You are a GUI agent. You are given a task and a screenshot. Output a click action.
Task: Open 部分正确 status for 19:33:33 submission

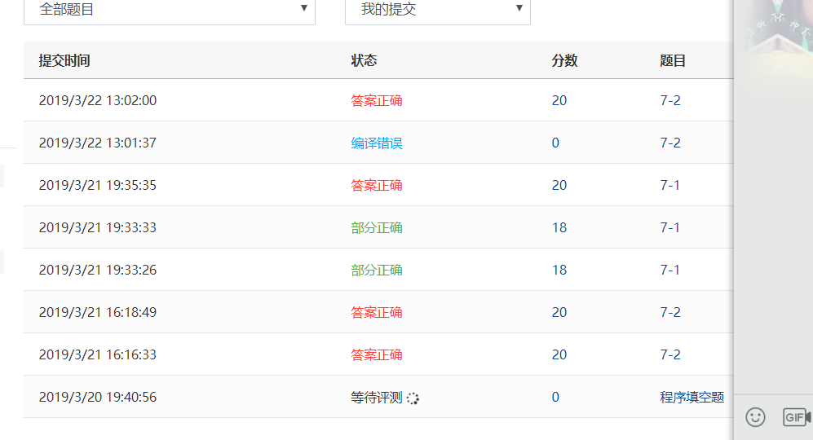pos(377,228)
